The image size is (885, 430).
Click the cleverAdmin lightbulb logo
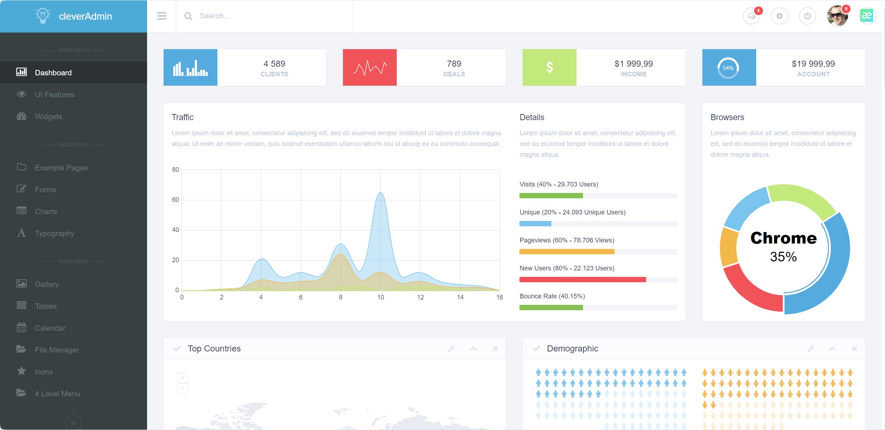(x=43, y=16)
